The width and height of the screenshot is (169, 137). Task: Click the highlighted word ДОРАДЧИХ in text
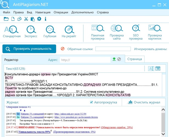[92, 85]
